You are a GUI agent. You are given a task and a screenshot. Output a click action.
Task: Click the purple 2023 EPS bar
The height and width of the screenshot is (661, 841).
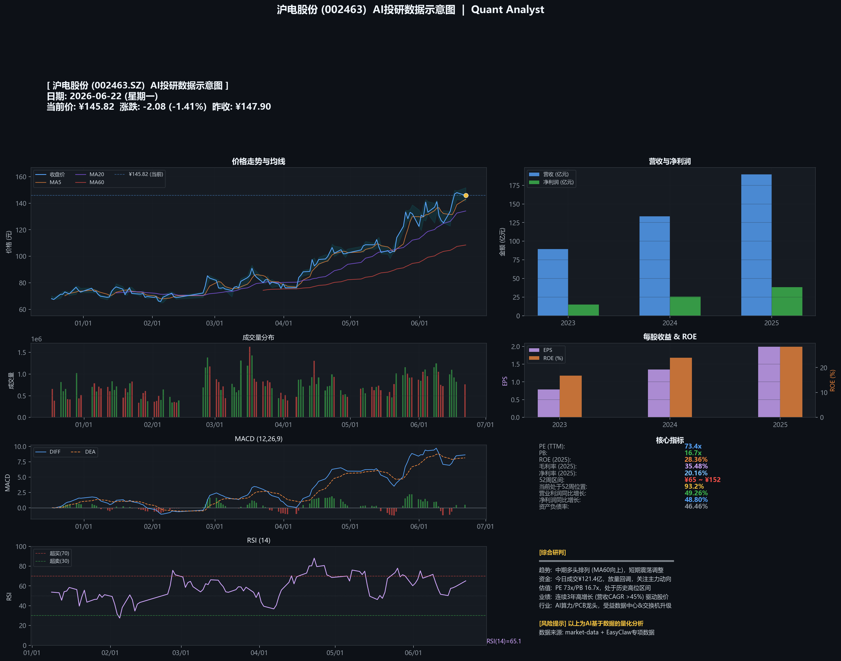[x=548, y=403]
